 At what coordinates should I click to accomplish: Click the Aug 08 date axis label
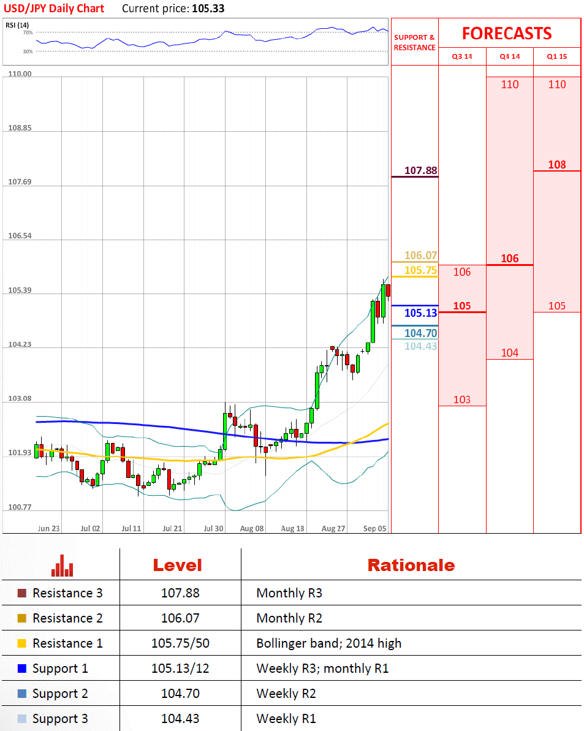tap(252, 529)
